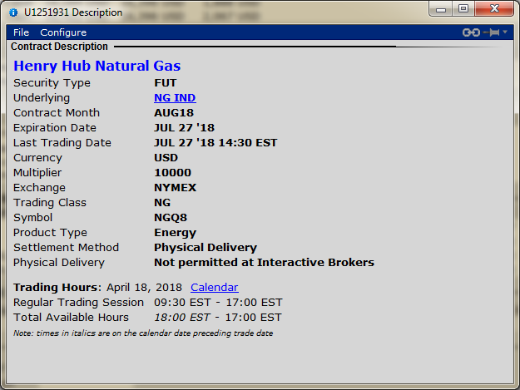Click the chain link window-grouping icon

pyautogui.click(x=471, y=32)
